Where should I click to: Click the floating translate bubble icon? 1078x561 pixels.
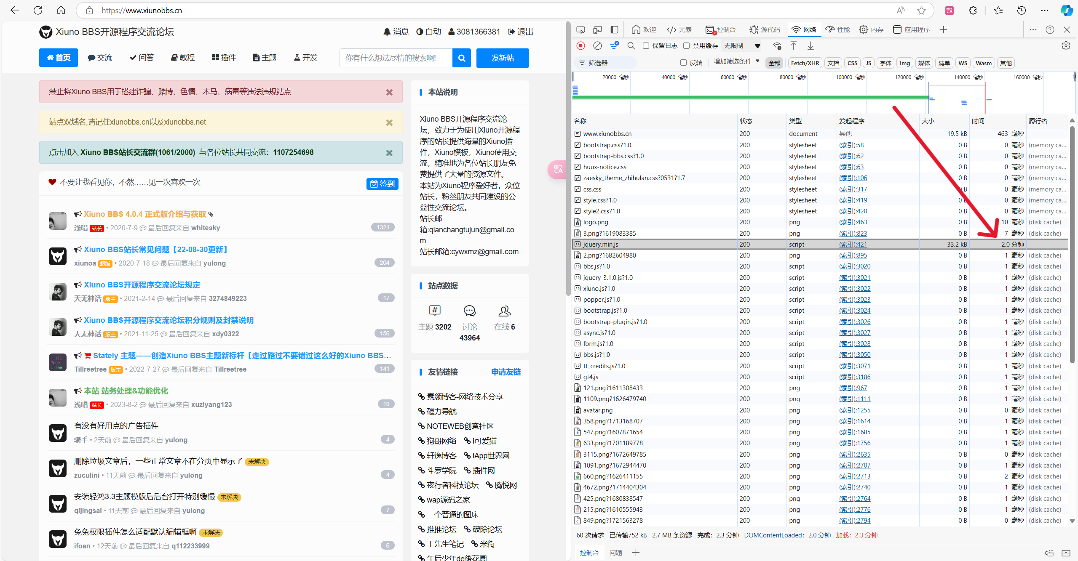click(x=558, y=169)
